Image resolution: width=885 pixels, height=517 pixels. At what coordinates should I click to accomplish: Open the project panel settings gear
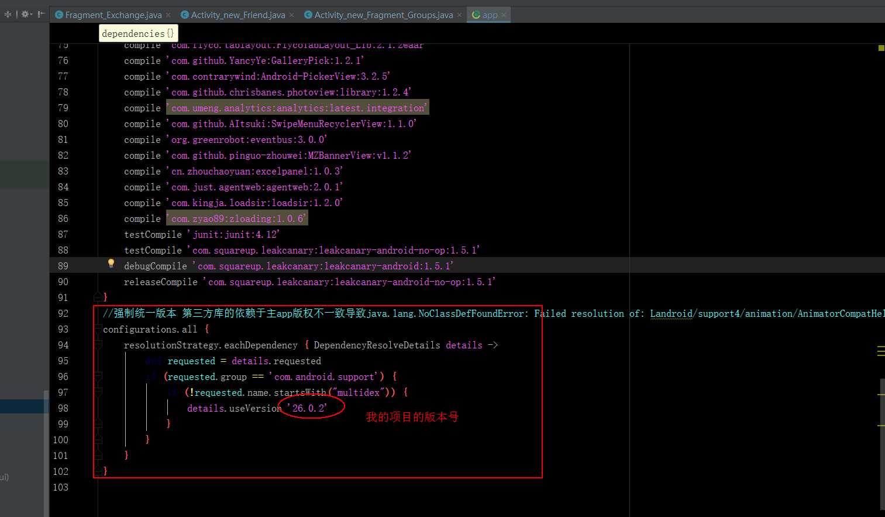(26, 14)
